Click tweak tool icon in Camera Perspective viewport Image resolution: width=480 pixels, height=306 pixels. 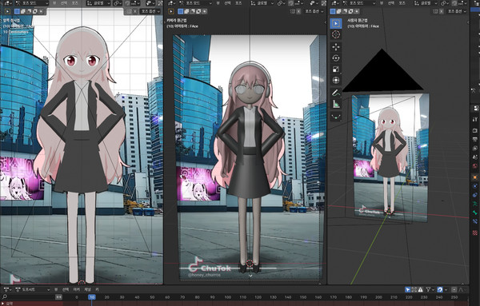pos(171,11)
